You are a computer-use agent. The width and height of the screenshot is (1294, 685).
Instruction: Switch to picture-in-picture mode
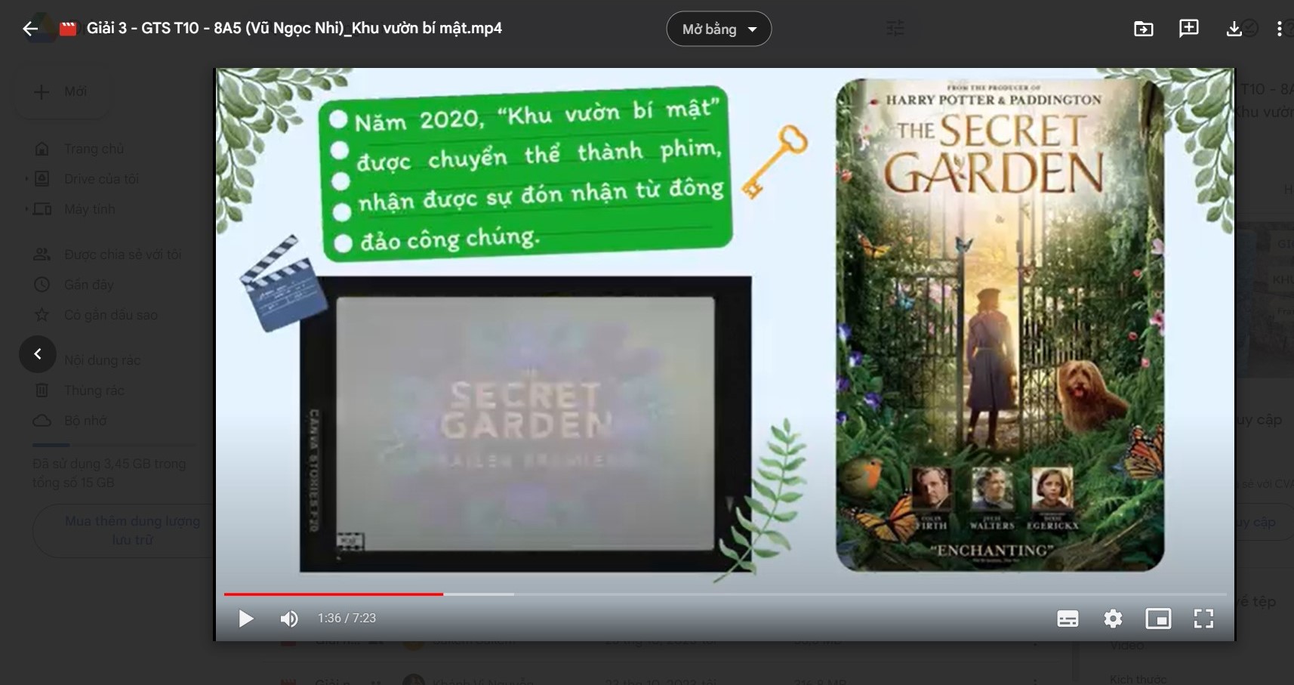tap(1158, 619)
